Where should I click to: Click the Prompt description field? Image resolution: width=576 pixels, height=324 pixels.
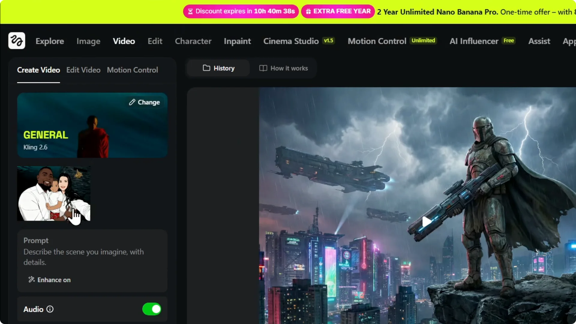pyautogui.click(x=83, y=256)
